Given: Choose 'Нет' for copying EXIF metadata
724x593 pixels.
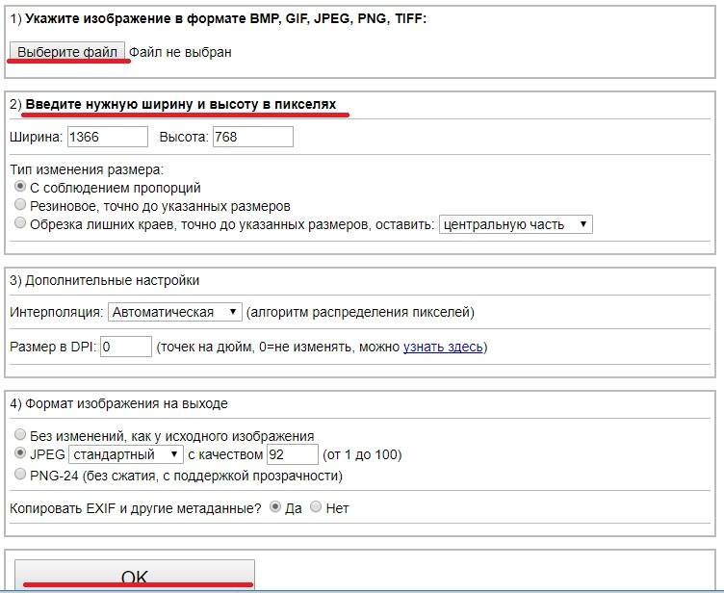Looking at the screenshot, I should click(316, 507).
